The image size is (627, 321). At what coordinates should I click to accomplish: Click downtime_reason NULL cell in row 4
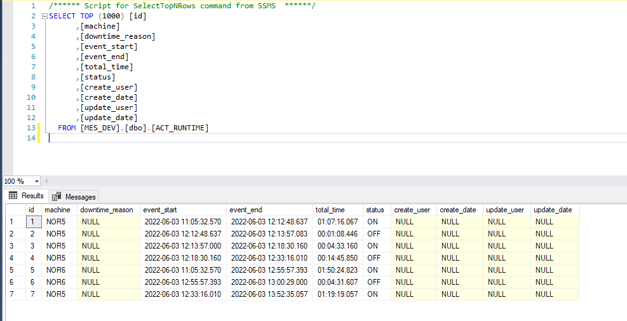pos(109,258)
